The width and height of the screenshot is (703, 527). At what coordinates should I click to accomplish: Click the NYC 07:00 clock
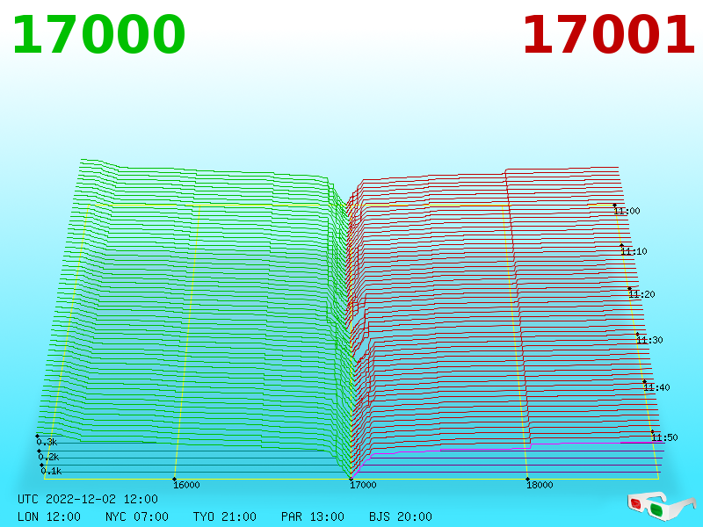[137, 516]
